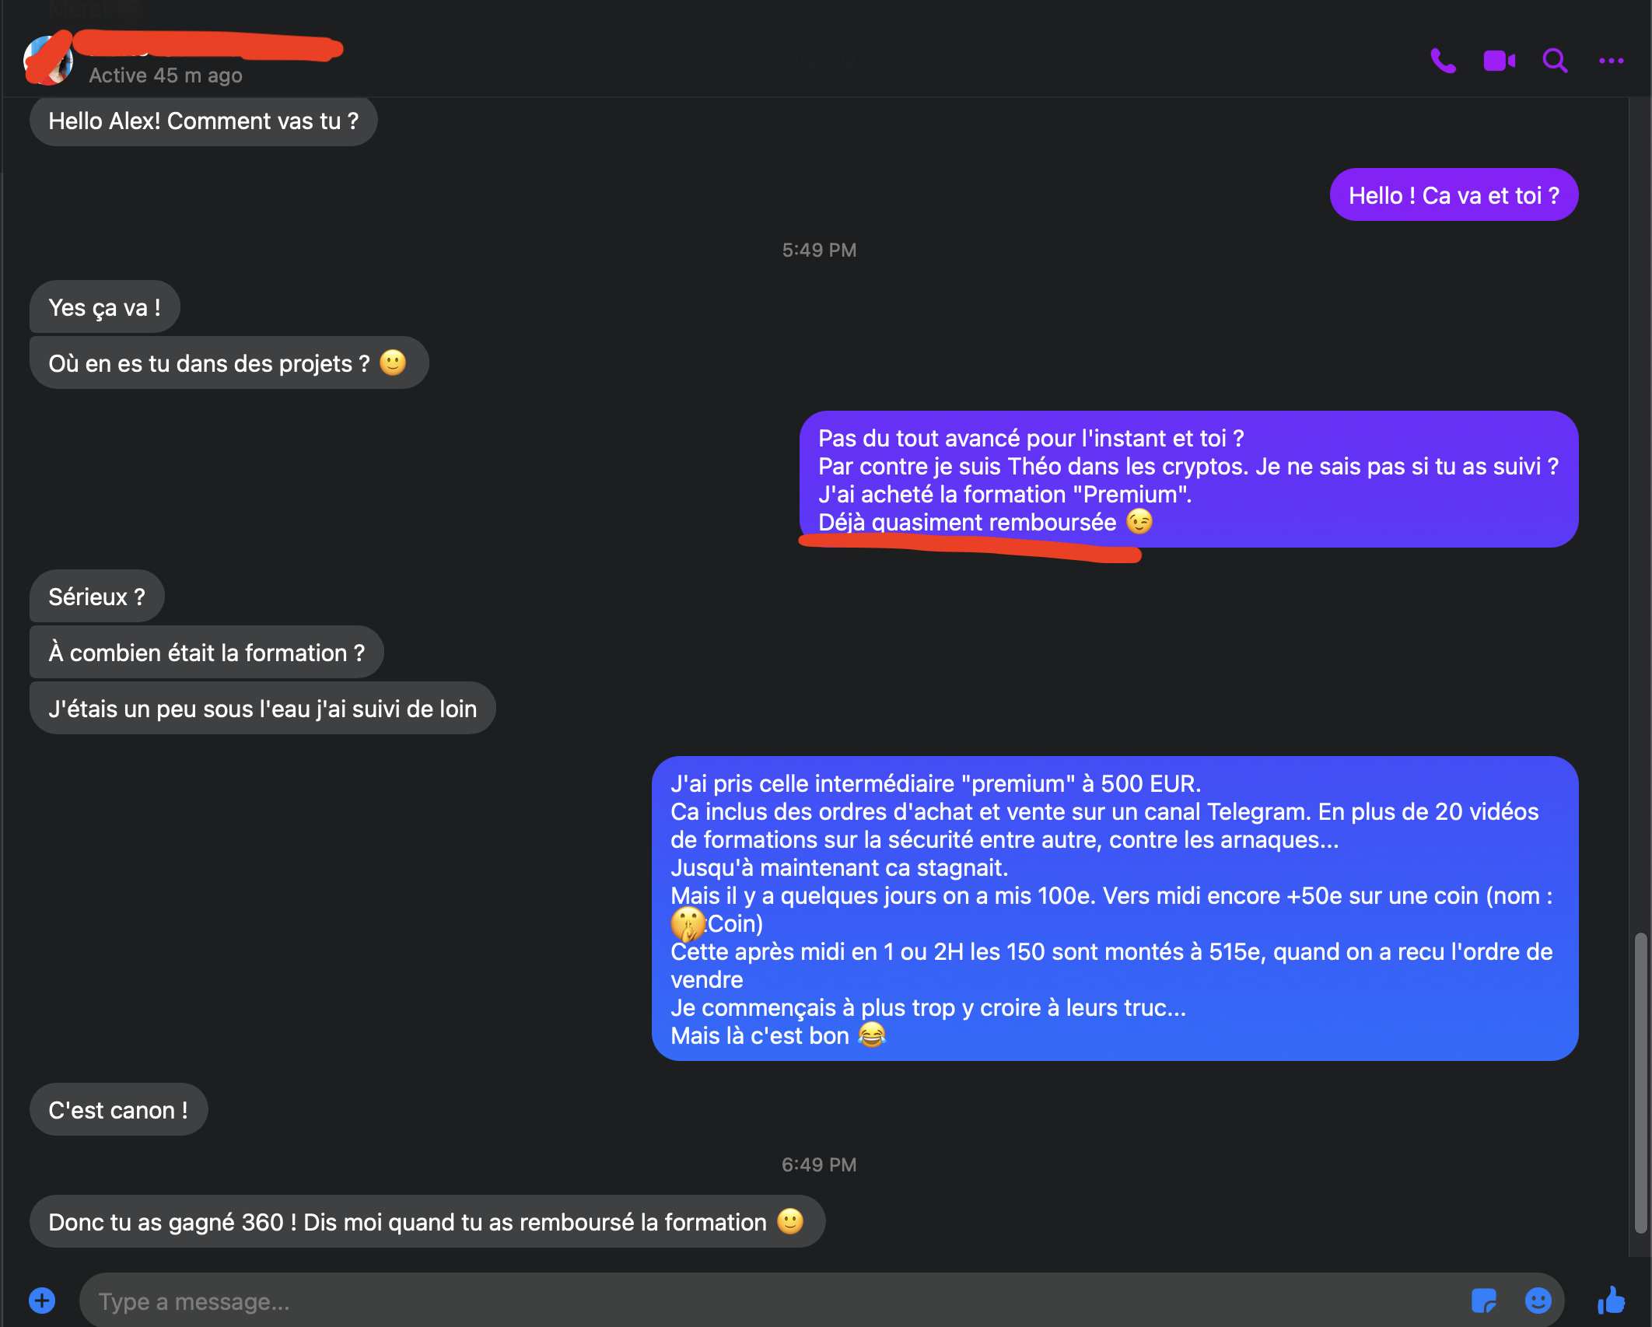Viewport: 1652px width, 1327px height.
Task: Start a video call with camera icon
Action: [1499, 61]
